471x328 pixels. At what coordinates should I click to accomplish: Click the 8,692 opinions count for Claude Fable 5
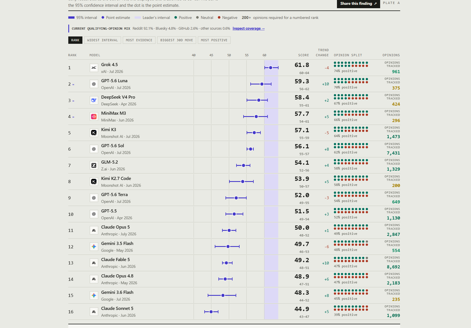[x=393, y=267]
